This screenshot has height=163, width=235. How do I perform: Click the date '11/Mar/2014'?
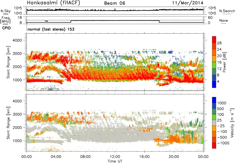pyautogui.click(x=188, y=3)
